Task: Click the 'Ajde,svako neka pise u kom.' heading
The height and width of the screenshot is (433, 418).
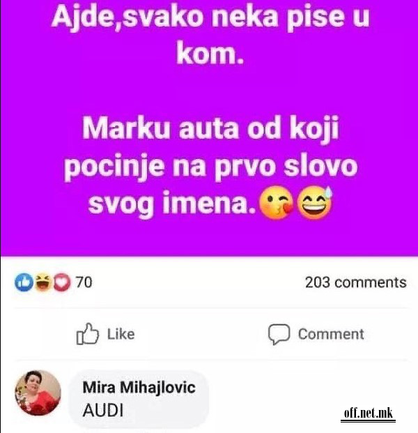Action: tap(210, 33)
